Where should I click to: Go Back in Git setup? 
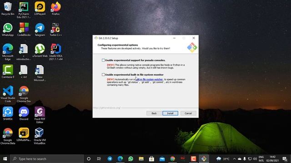(154, 113)
